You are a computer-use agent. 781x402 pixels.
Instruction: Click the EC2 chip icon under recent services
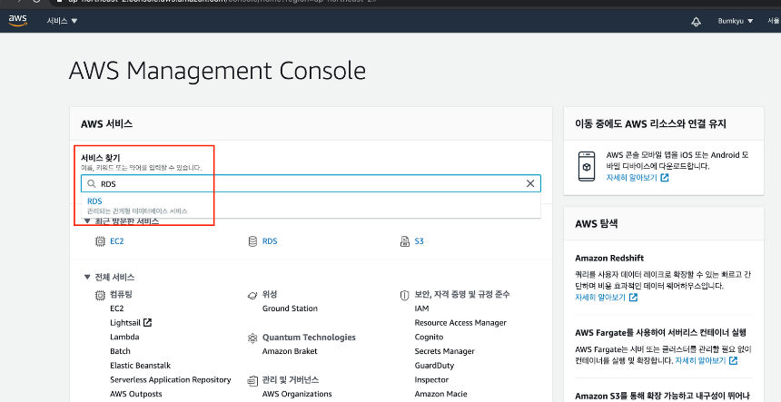(x=100, y=241)
